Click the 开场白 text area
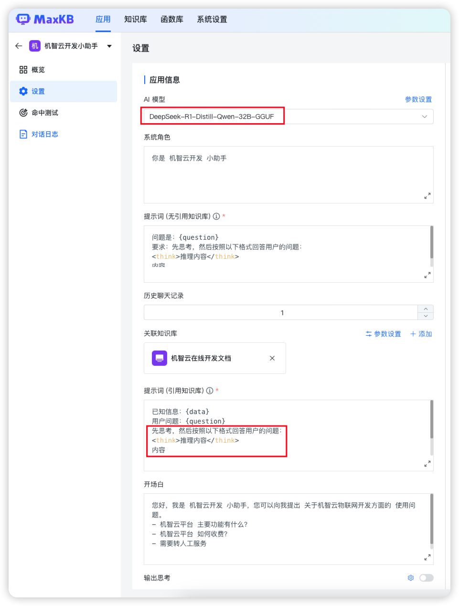Viewport: 459px width, 606px height. pos(288,529)
